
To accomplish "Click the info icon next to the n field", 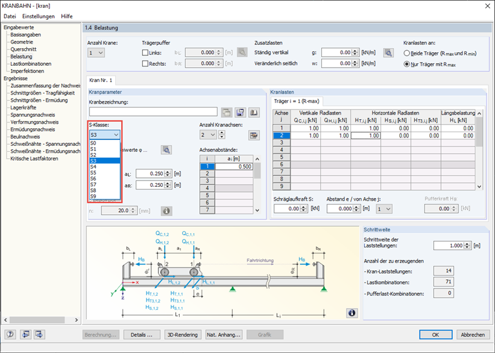I will (x=166, y=210).
